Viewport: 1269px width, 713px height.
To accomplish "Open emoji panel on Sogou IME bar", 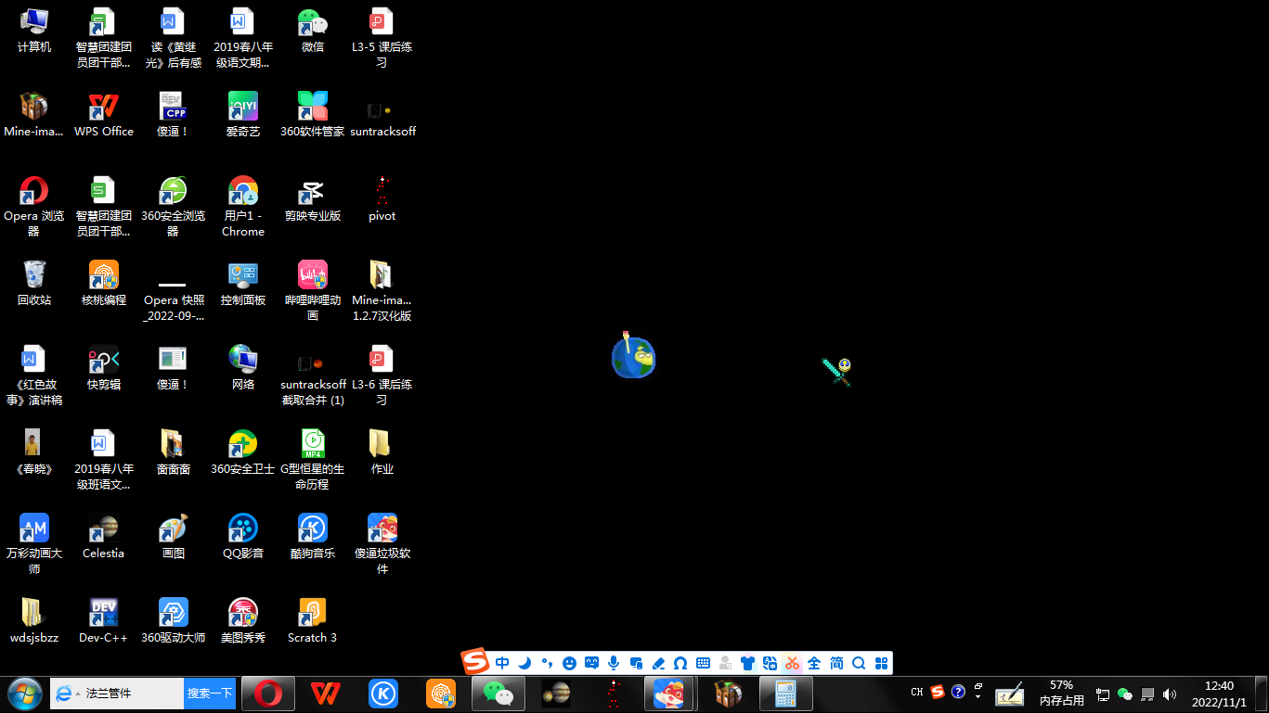I will coord(569,663).
